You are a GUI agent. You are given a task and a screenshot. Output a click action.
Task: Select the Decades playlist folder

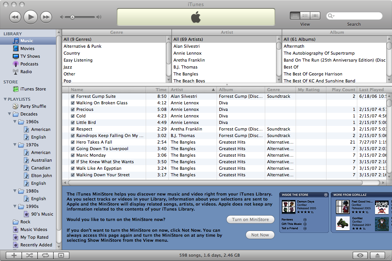click(x=28, y=114)
